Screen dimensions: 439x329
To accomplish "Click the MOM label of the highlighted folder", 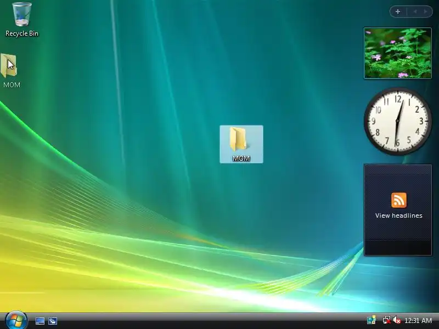I will (241, 158).
